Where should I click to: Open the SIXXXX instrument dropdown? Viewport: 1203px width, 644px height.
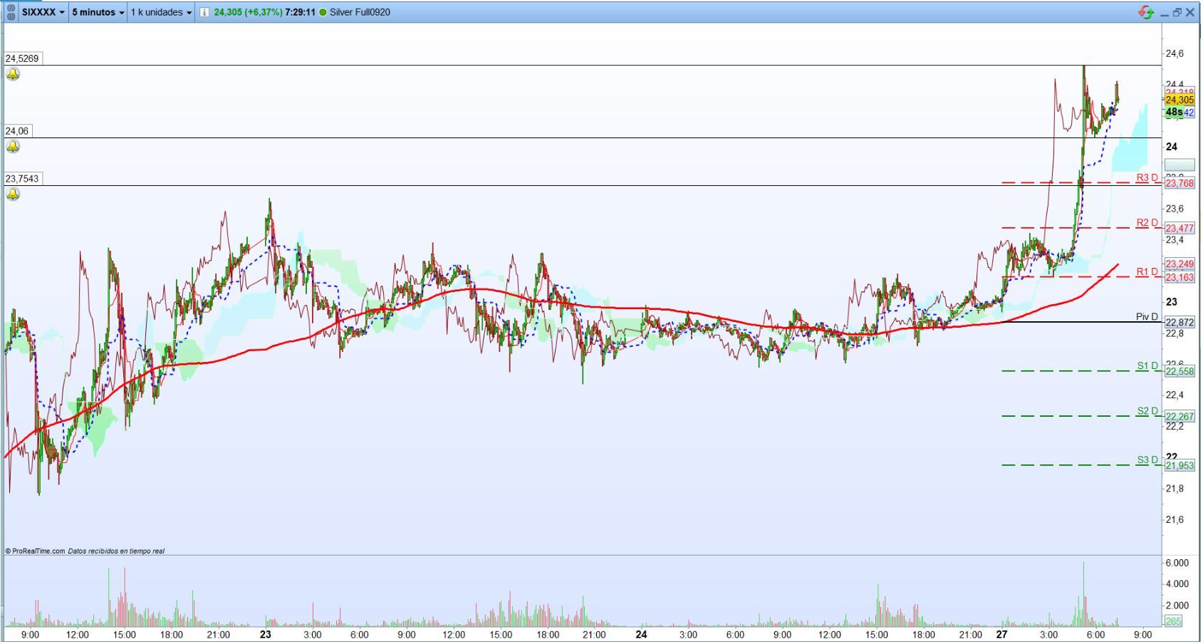(43, 12)
